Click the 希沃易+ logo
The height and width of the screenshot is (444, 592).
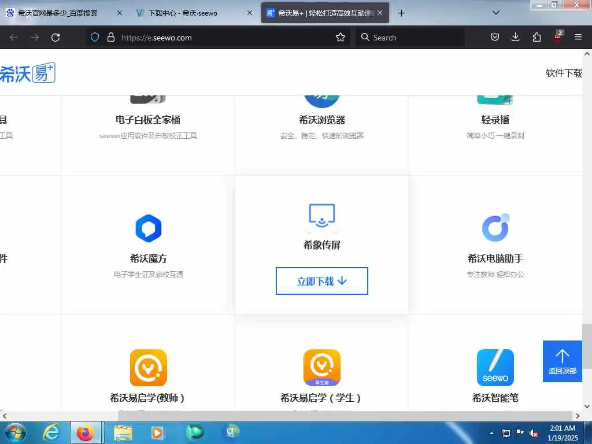28,72
